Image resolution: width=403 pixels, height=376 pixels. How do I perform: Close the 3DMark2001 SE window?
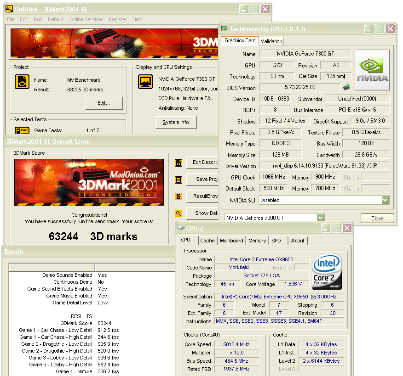point(265,9)
